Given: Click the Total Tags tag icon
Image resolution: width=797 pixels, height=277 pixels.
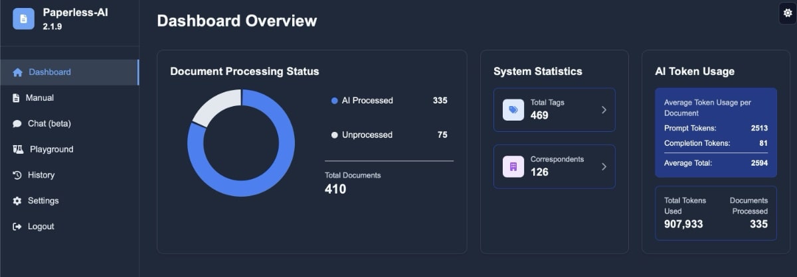Looking at the screenshot, I should point(513,110).
